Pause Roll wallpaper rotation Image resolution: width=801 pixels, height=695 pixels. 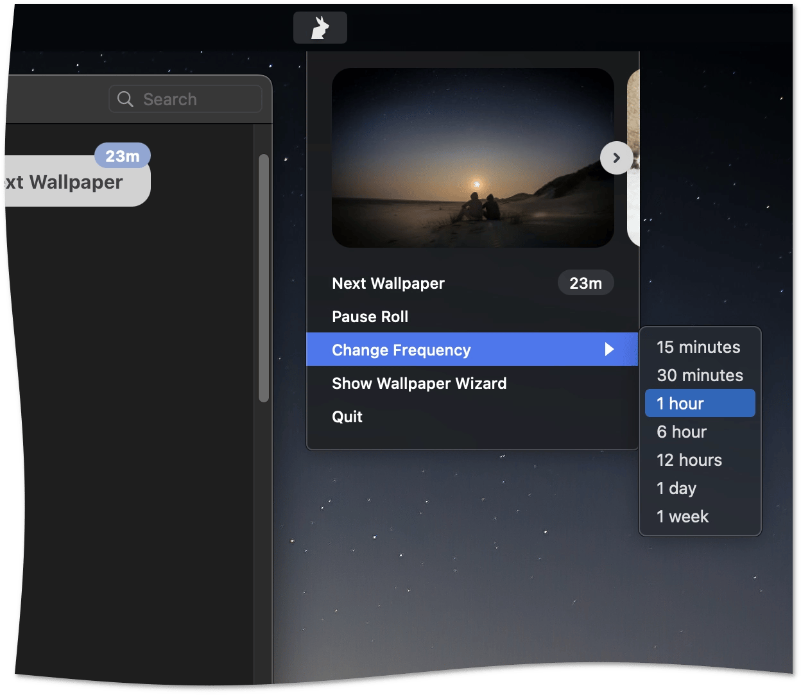click(370, 316)
